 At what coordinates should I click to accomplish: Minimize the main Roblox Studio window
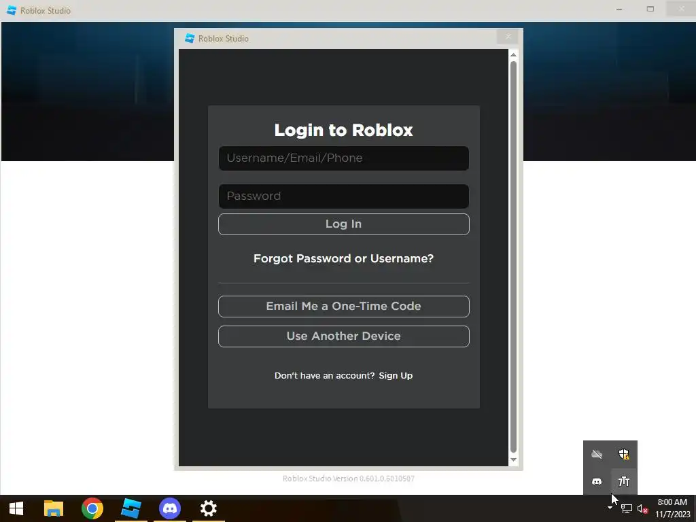point(619,10)
